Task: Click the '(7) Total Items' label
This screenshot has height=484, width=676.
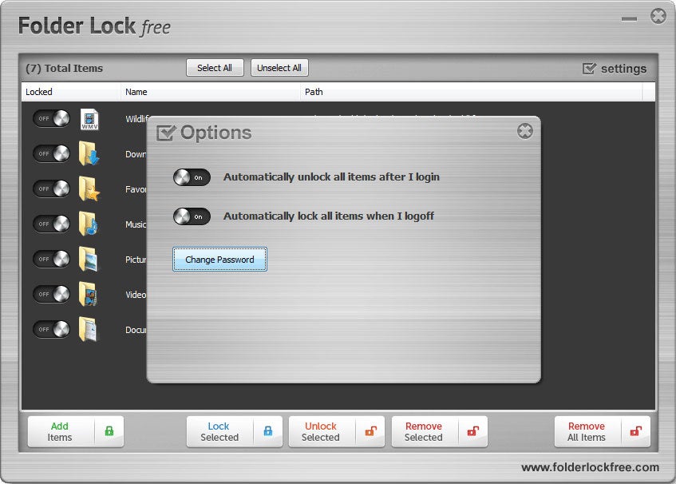Action: click(x=64, y=68)
